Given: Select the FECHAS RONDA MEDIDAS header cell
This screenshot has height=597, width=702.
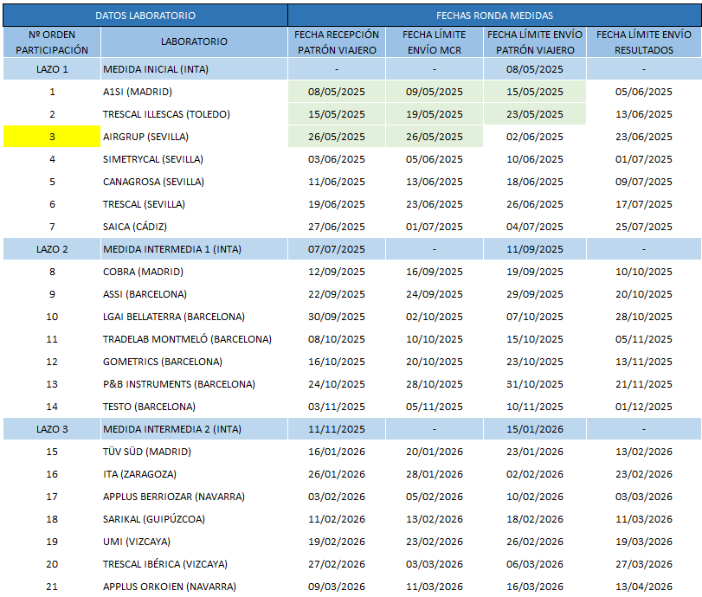Looking at the screenshot, I should [494, 16].
